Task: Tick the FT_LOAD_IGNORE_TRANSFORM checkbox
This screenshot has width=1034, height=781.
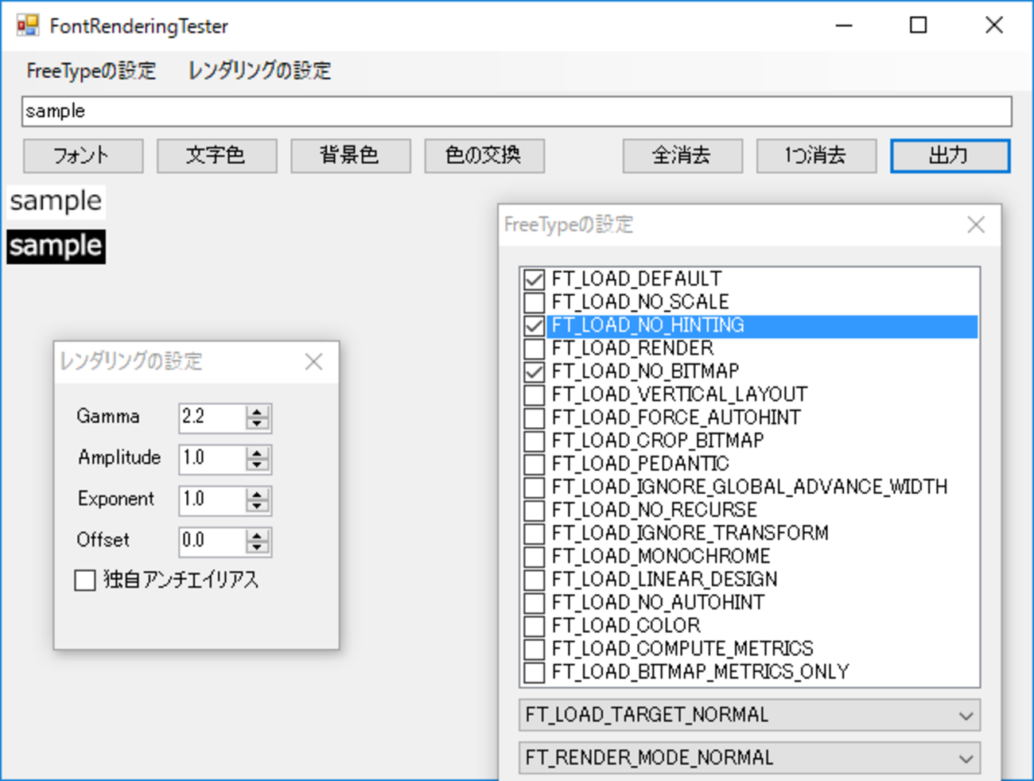Action: (x=534, y=533)
